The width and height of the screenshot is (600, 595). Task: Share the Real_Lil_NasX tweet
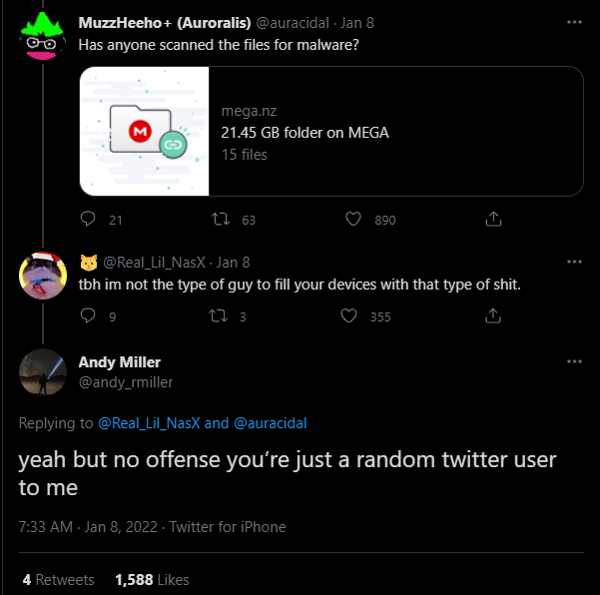pos(492,316)
